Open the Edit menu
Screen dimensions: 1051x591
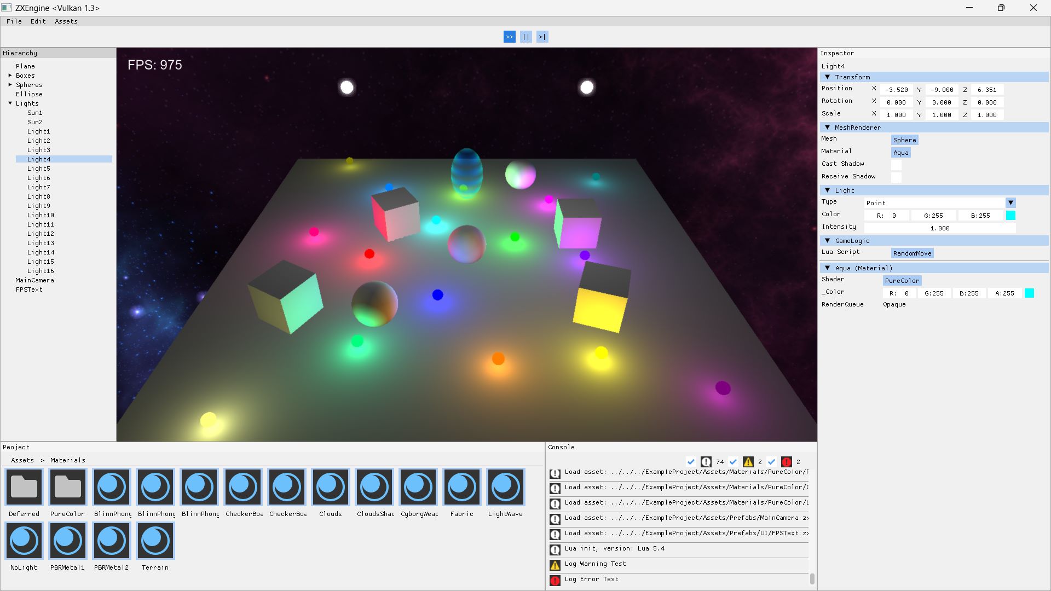tap(38, 21)
